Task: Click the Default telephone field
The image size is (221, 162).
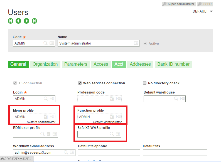Action: click(x=109, y=153)
